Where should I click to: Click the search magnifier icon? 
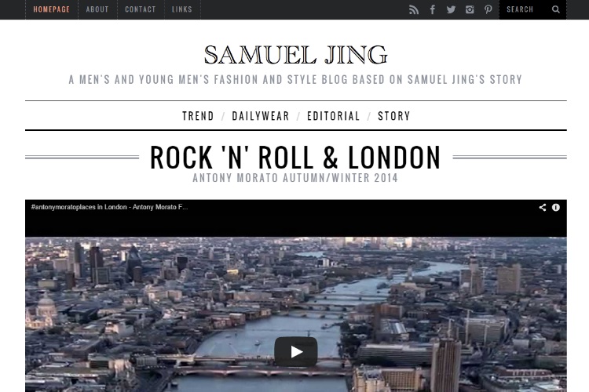coord(556,9)
